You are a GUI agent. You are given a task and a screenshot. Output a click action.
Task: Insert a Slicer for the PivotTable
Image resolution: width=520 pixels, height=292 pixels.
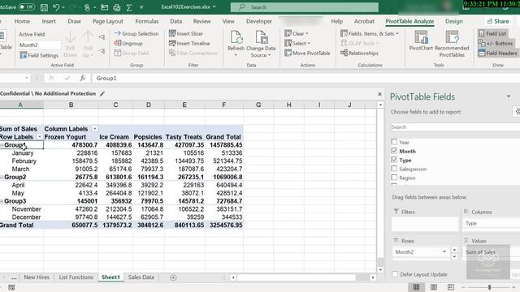pyautogui.click(x=186, y=33)
